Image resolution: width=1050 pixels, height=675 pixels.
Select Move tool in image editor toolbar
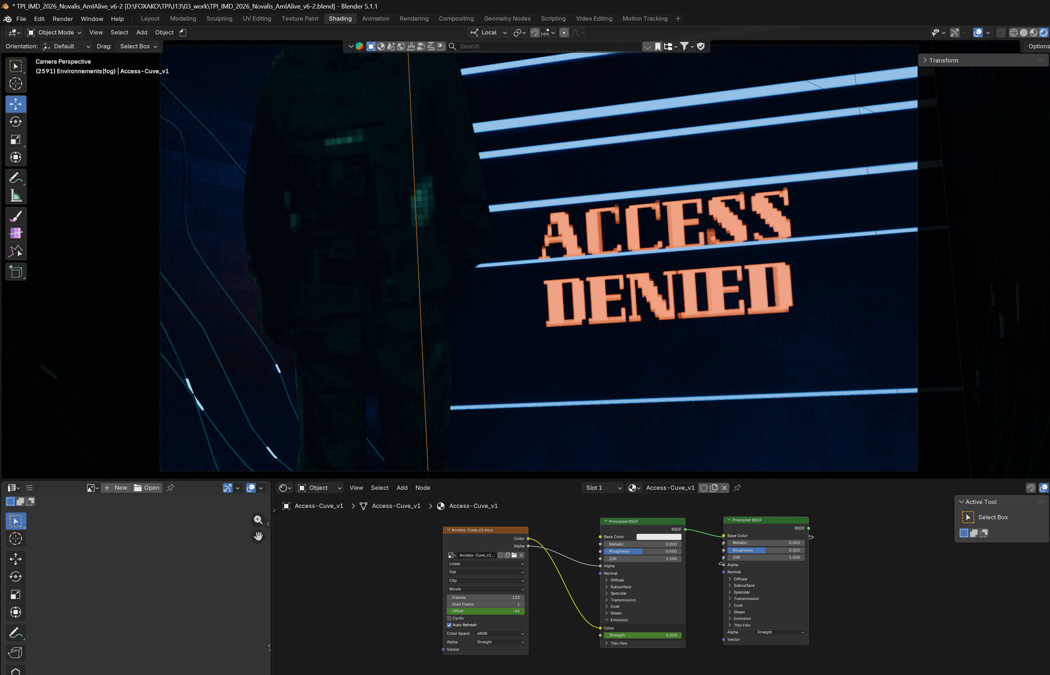tap(16, 559)
